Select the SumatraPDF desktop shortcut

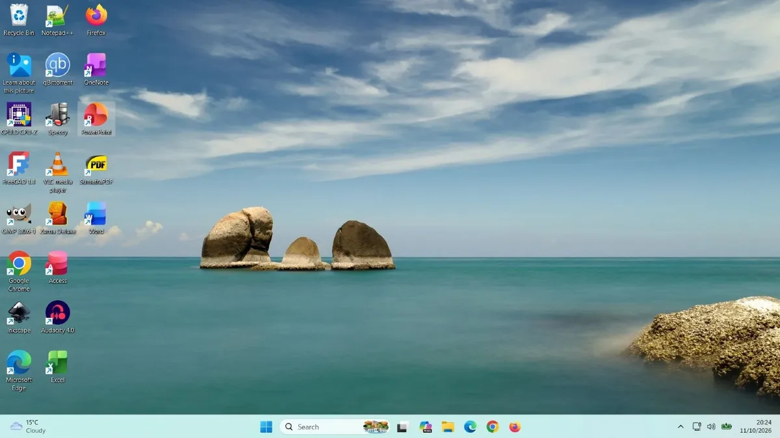coord(96,169)
